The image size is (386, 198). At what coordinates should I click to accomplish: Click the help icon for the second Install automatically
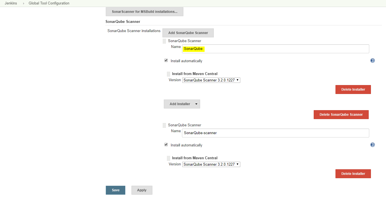pos(372,145)
